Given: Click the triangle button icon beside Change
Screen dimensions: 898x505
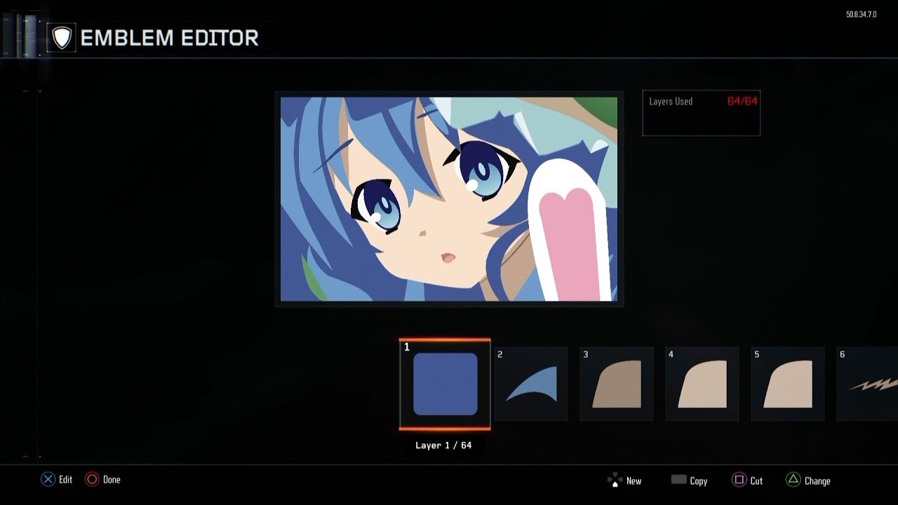Looking at the screenshot, I should pos(793,480).
